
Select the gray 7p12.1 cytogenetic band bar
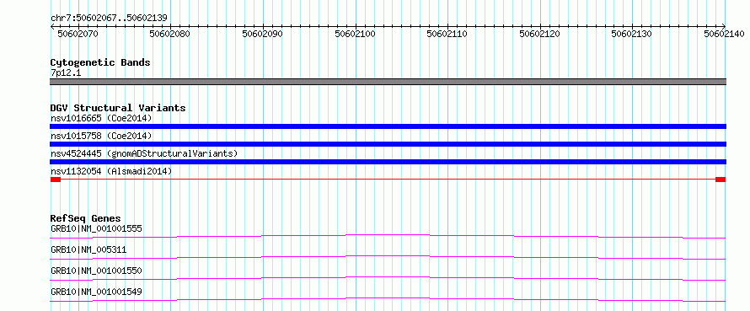point(388,82)
